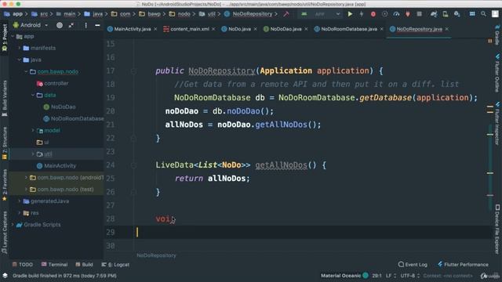502x282 pixels.
Task: Open the Android project view dropdown
Action: coord(31,25)
